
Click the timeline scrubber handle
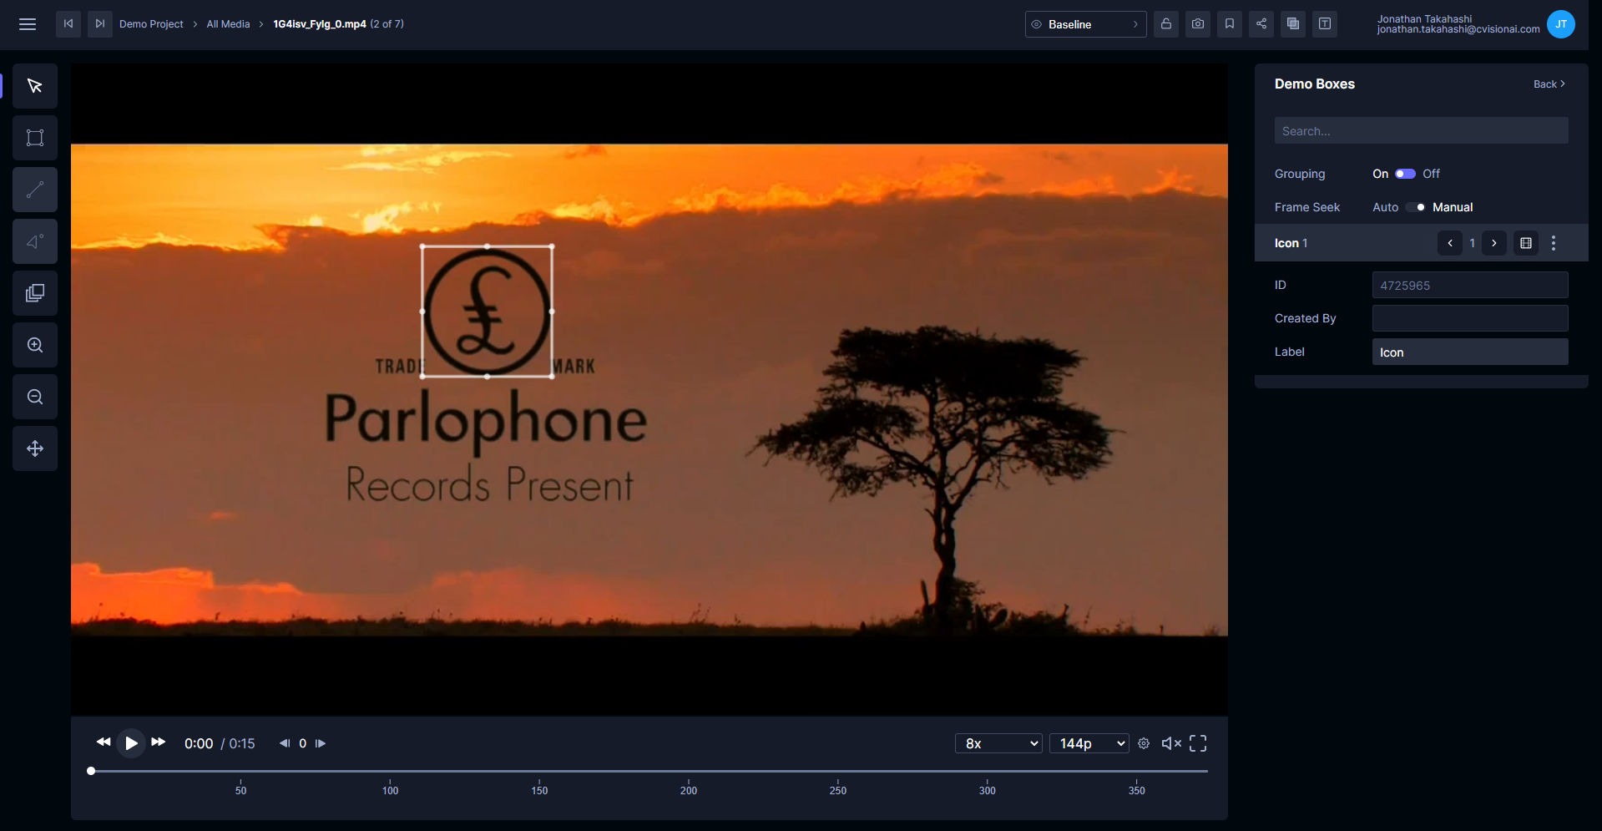point(91,771)
